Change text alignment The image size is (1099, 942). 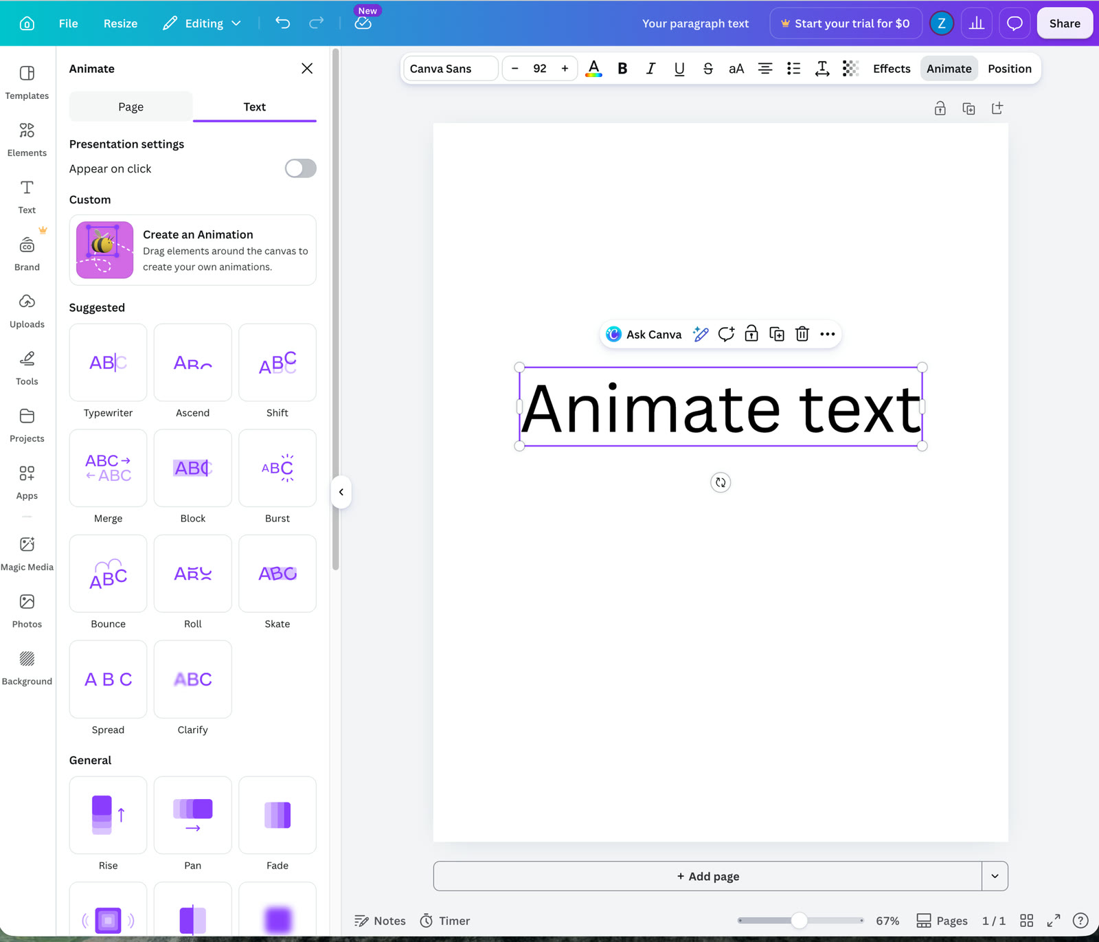764,69
